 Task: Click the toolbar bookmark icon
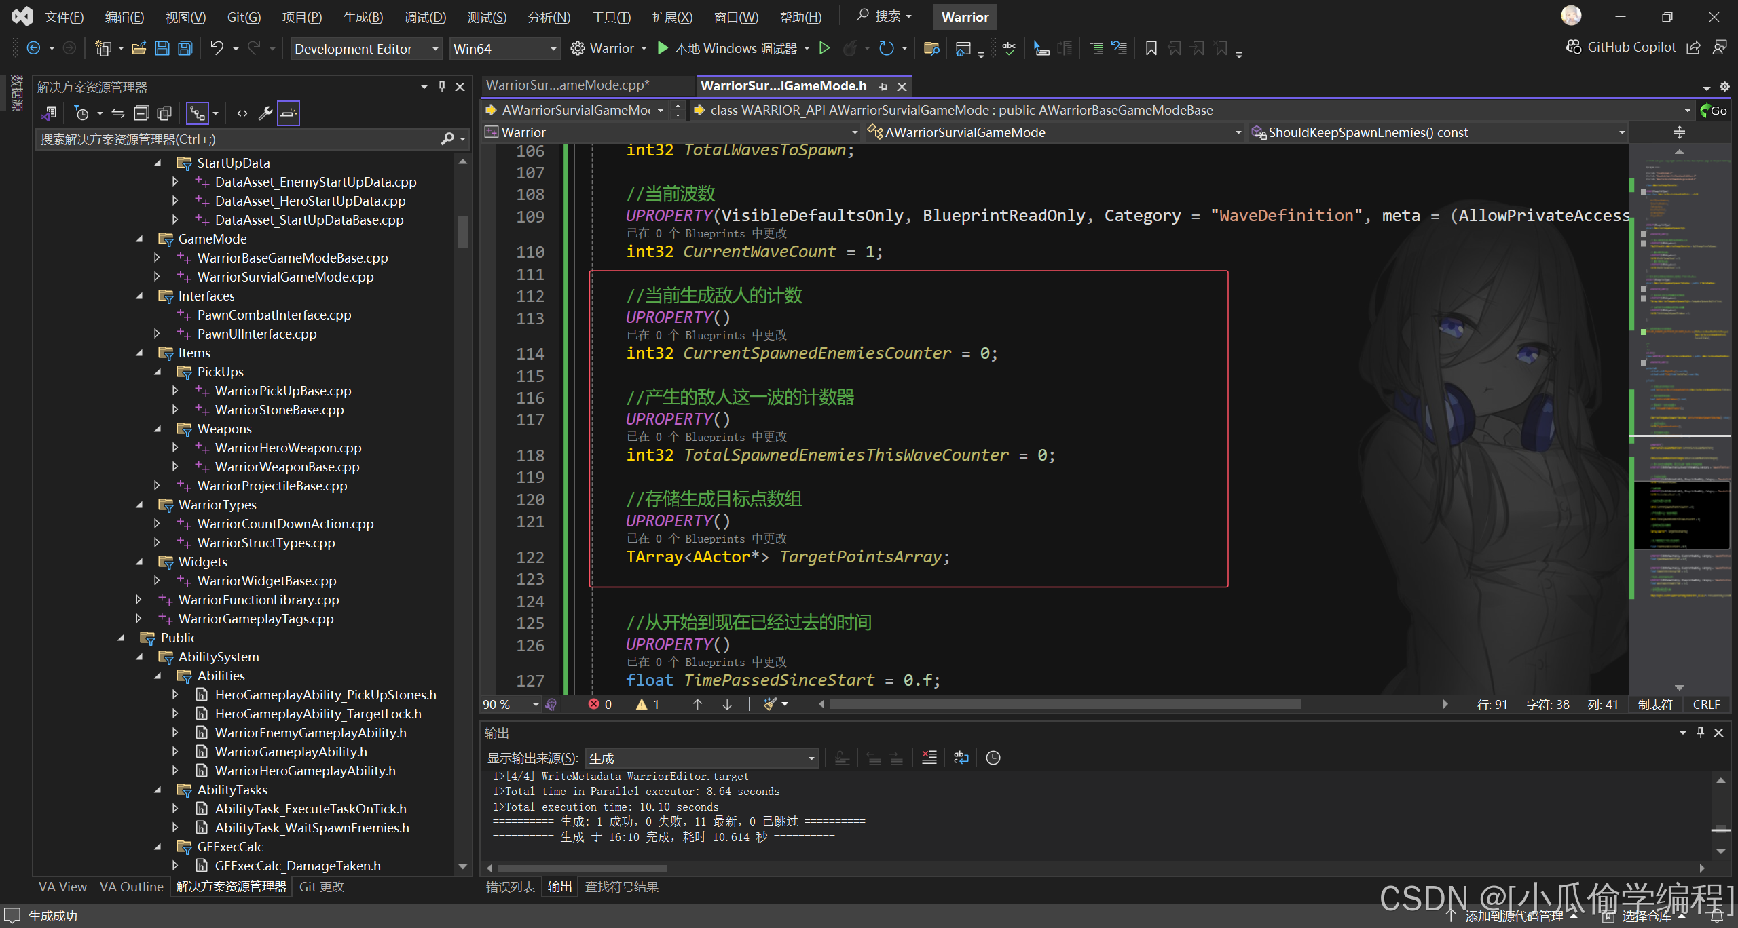pos(1151,48)
